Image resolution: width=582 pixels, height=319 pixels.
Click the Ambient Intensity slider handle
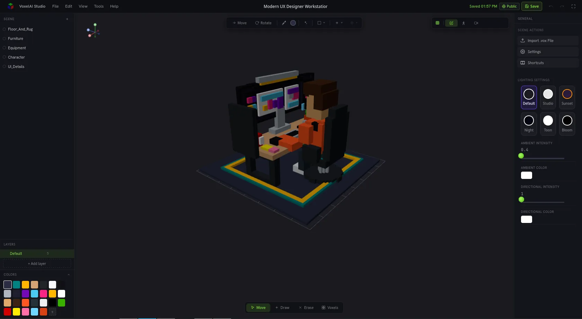coord(521,156)
